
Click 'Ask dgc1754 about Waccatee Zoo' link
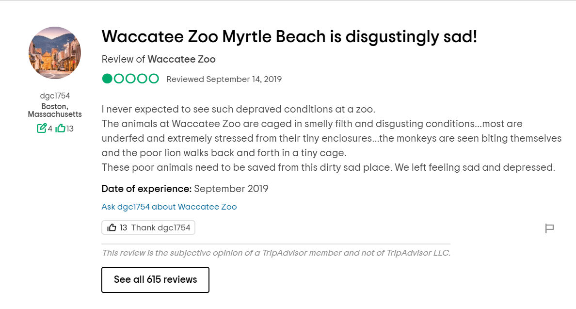click(x=169, y=207)
